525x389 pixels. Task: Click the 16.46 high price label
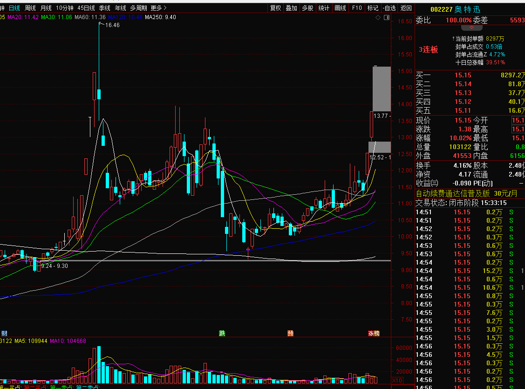tap(112, 25)
